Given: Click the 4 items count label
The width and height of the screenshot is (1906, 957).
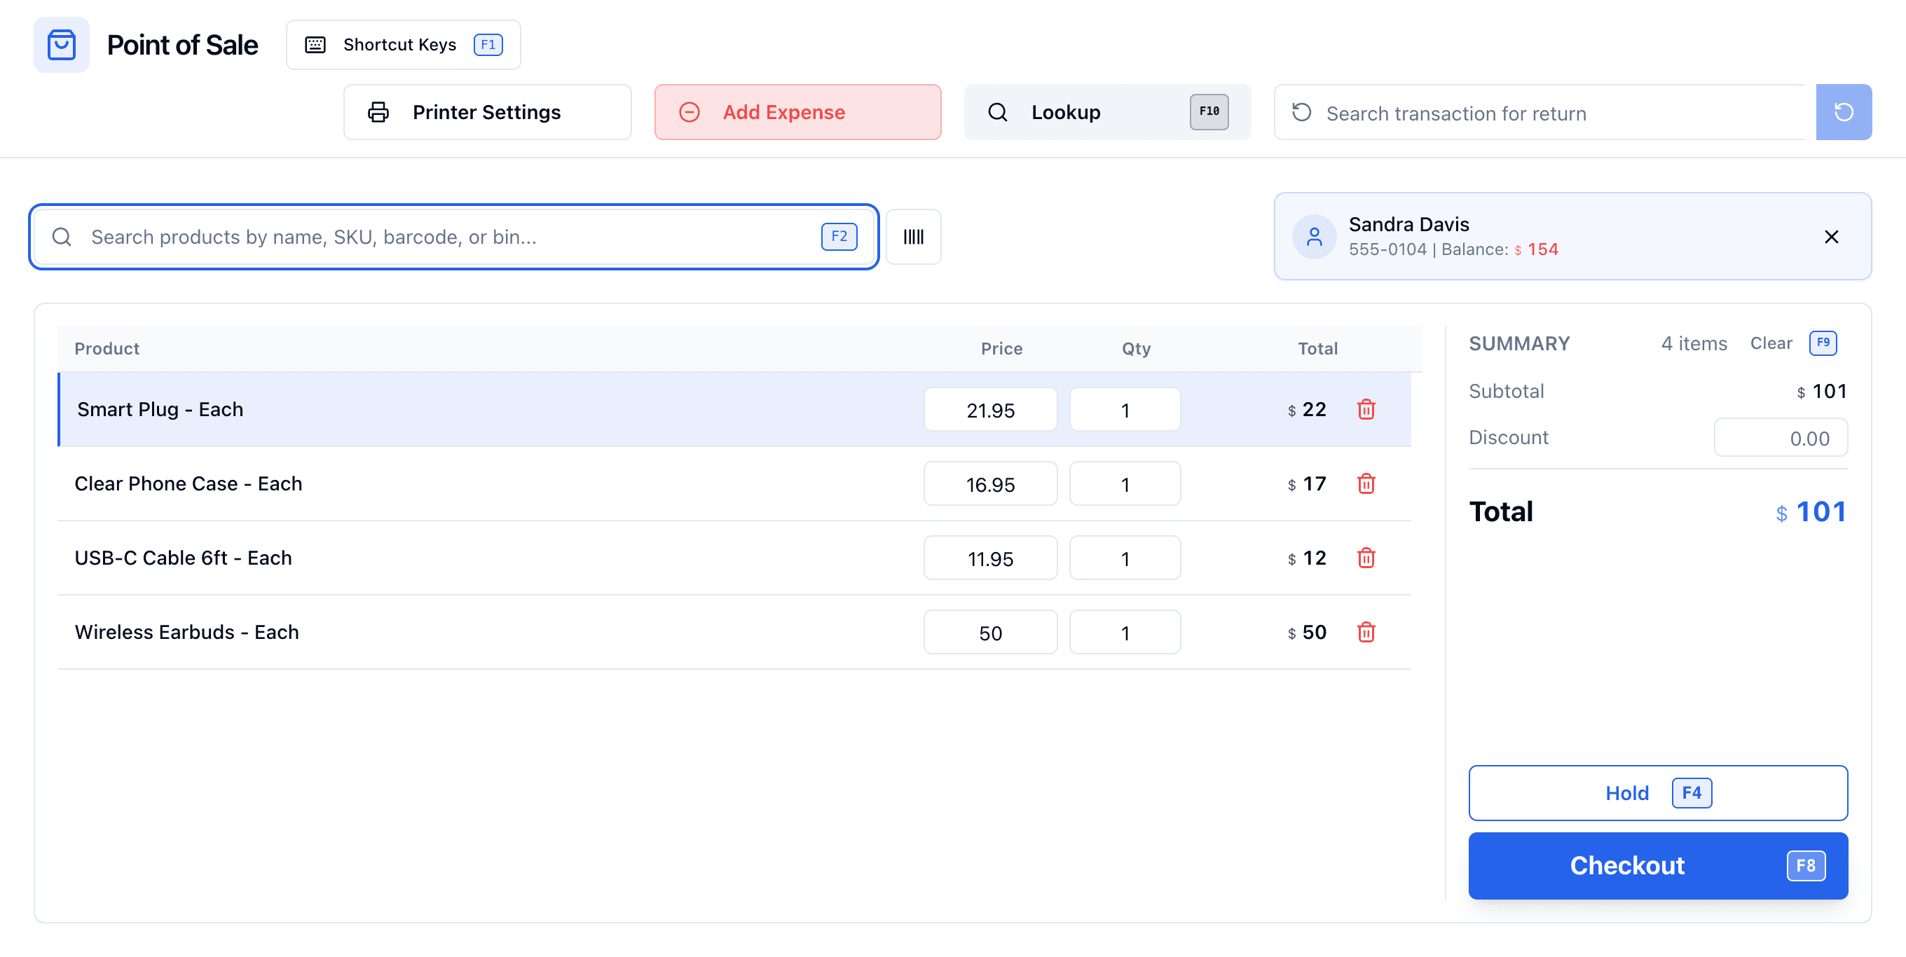Looking at the screenshot, I should tap(1694, 343).
